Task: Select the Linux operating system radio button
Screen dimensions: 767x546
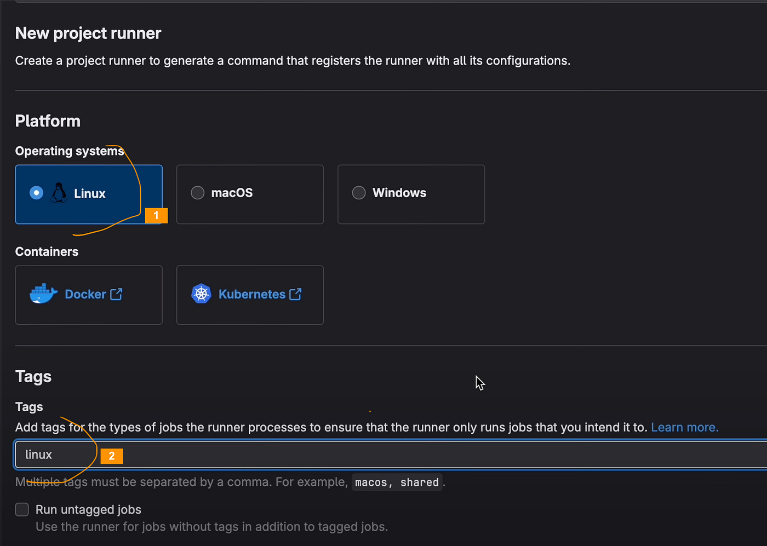Action: point(36,193)
